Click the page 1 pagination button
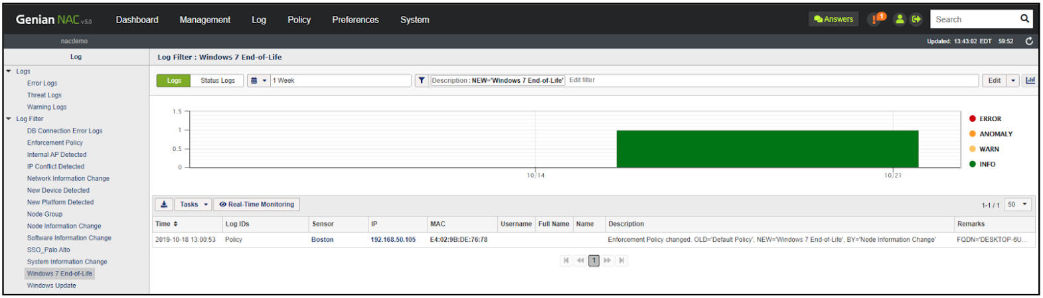The height and width of the screenshot is (298, 1043). click(x=594, y=261)
